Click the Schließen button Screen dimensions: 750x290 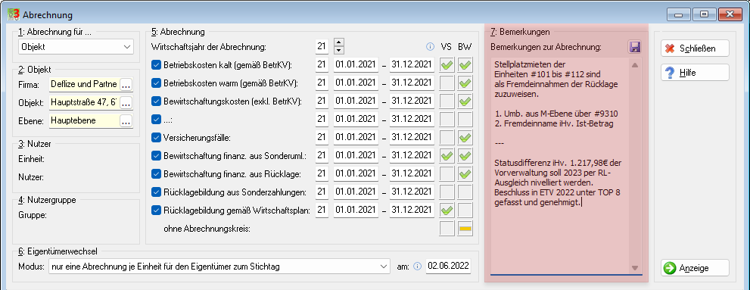pyautogui.click(x=695, y=48)
